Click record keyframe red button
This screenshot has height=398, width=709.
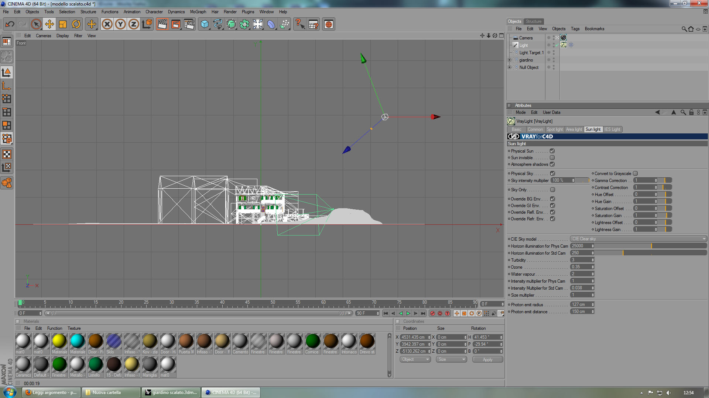tap(432, 313)
